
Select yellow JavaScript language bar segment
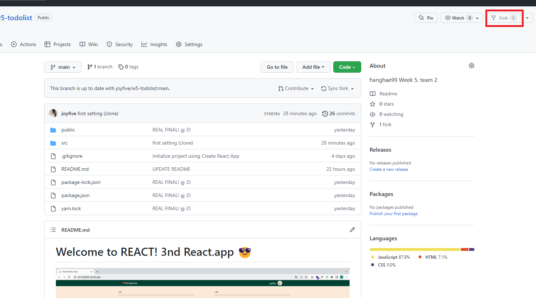tap(415, 249)
